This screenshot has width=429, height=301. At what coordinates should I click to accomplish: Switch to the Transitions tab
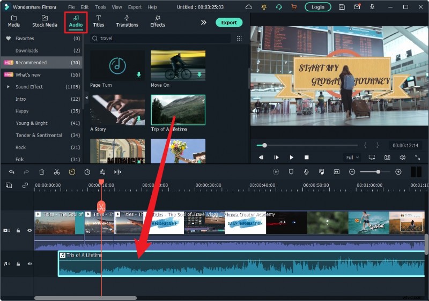(127, 21)
